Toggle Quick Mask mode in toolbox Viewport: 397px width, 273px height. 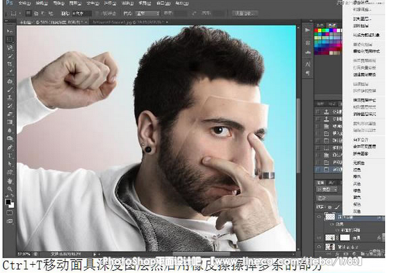10,213
